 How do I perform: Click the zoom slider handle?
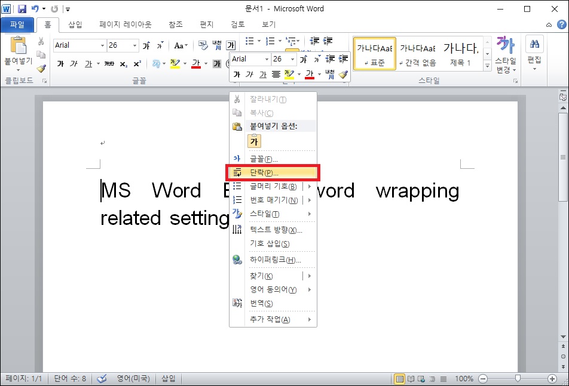[518, 379]
